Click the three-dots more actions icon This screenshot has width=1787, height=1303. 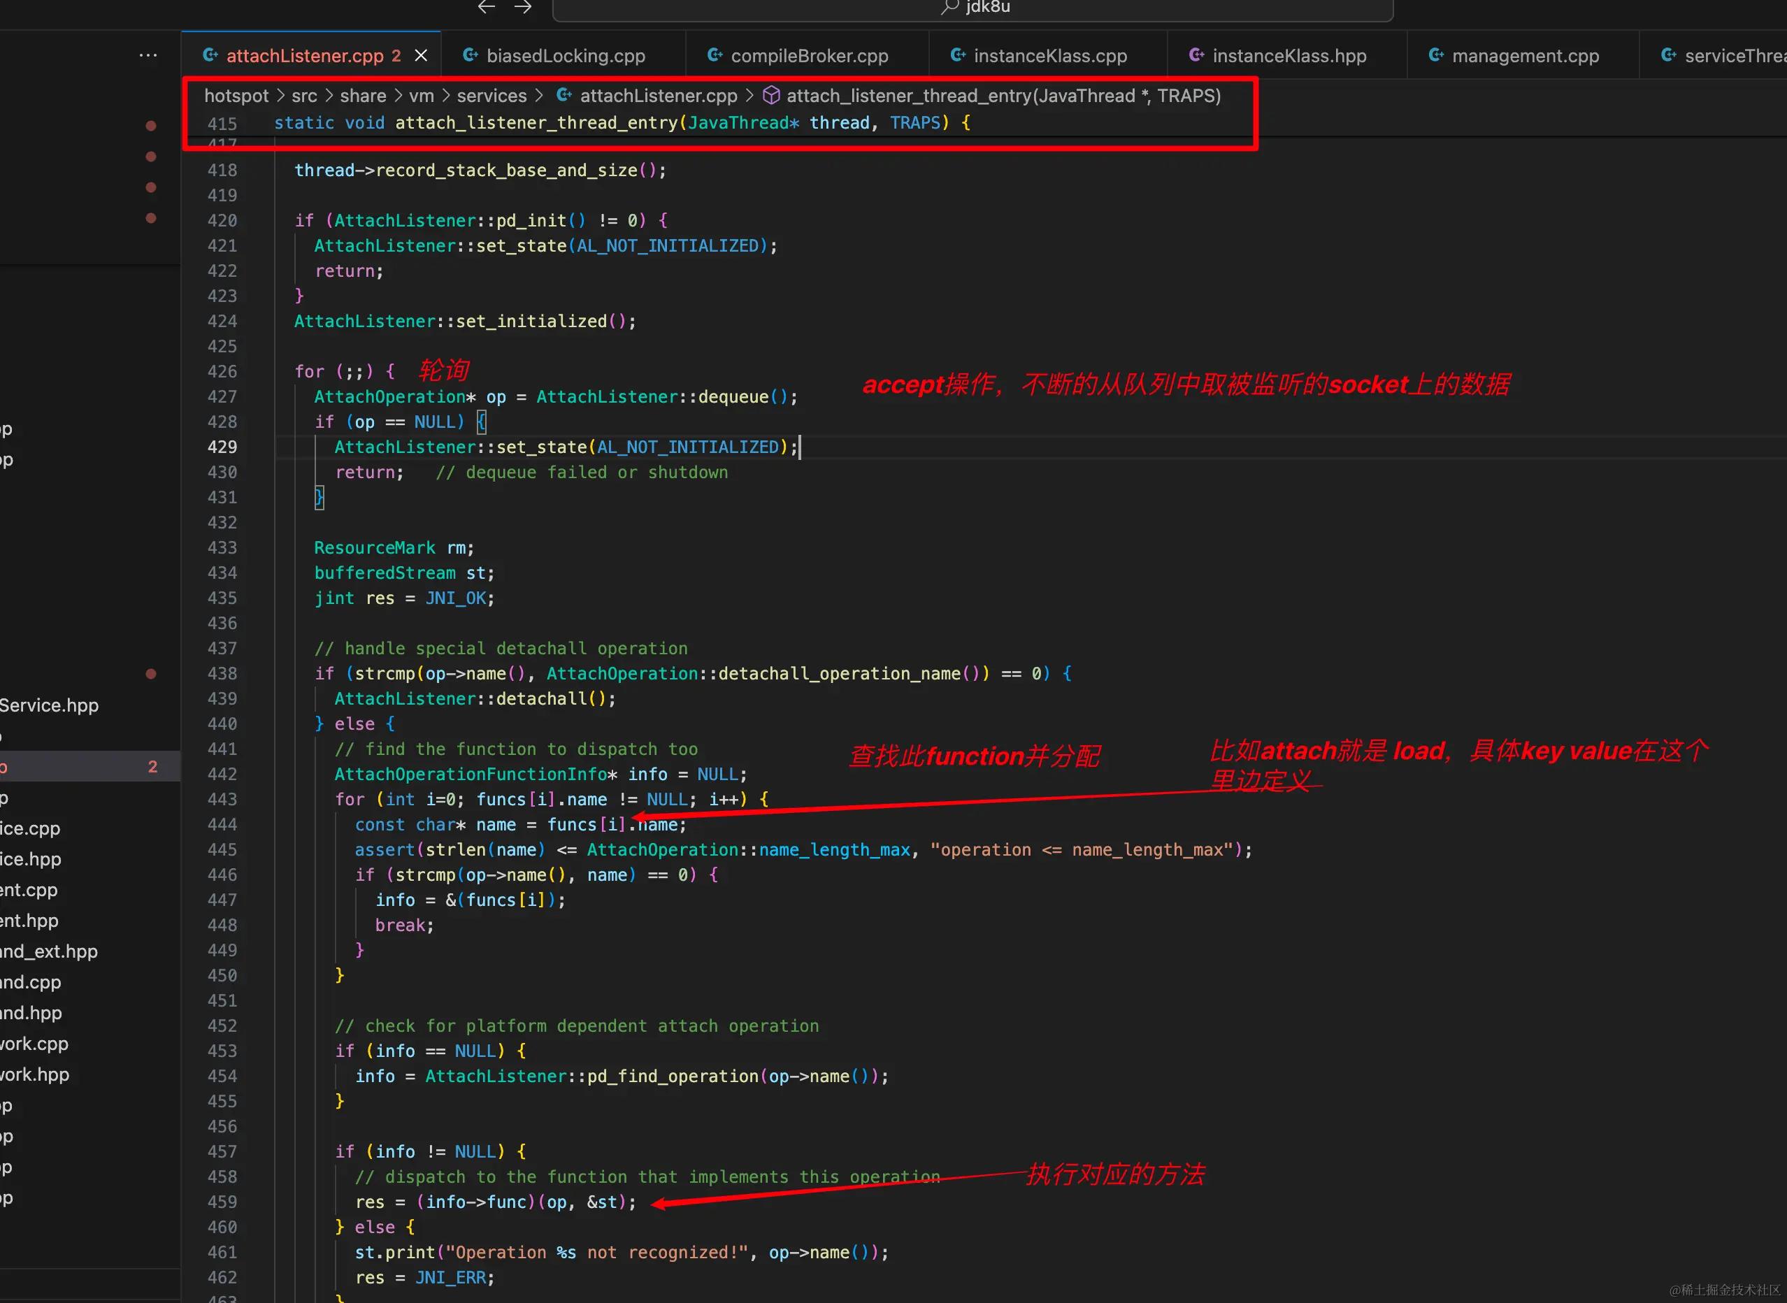pos(148,55)
